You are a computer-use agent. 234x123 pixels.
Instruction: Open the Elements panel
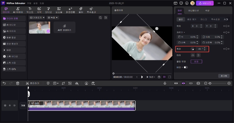[59, 10]
